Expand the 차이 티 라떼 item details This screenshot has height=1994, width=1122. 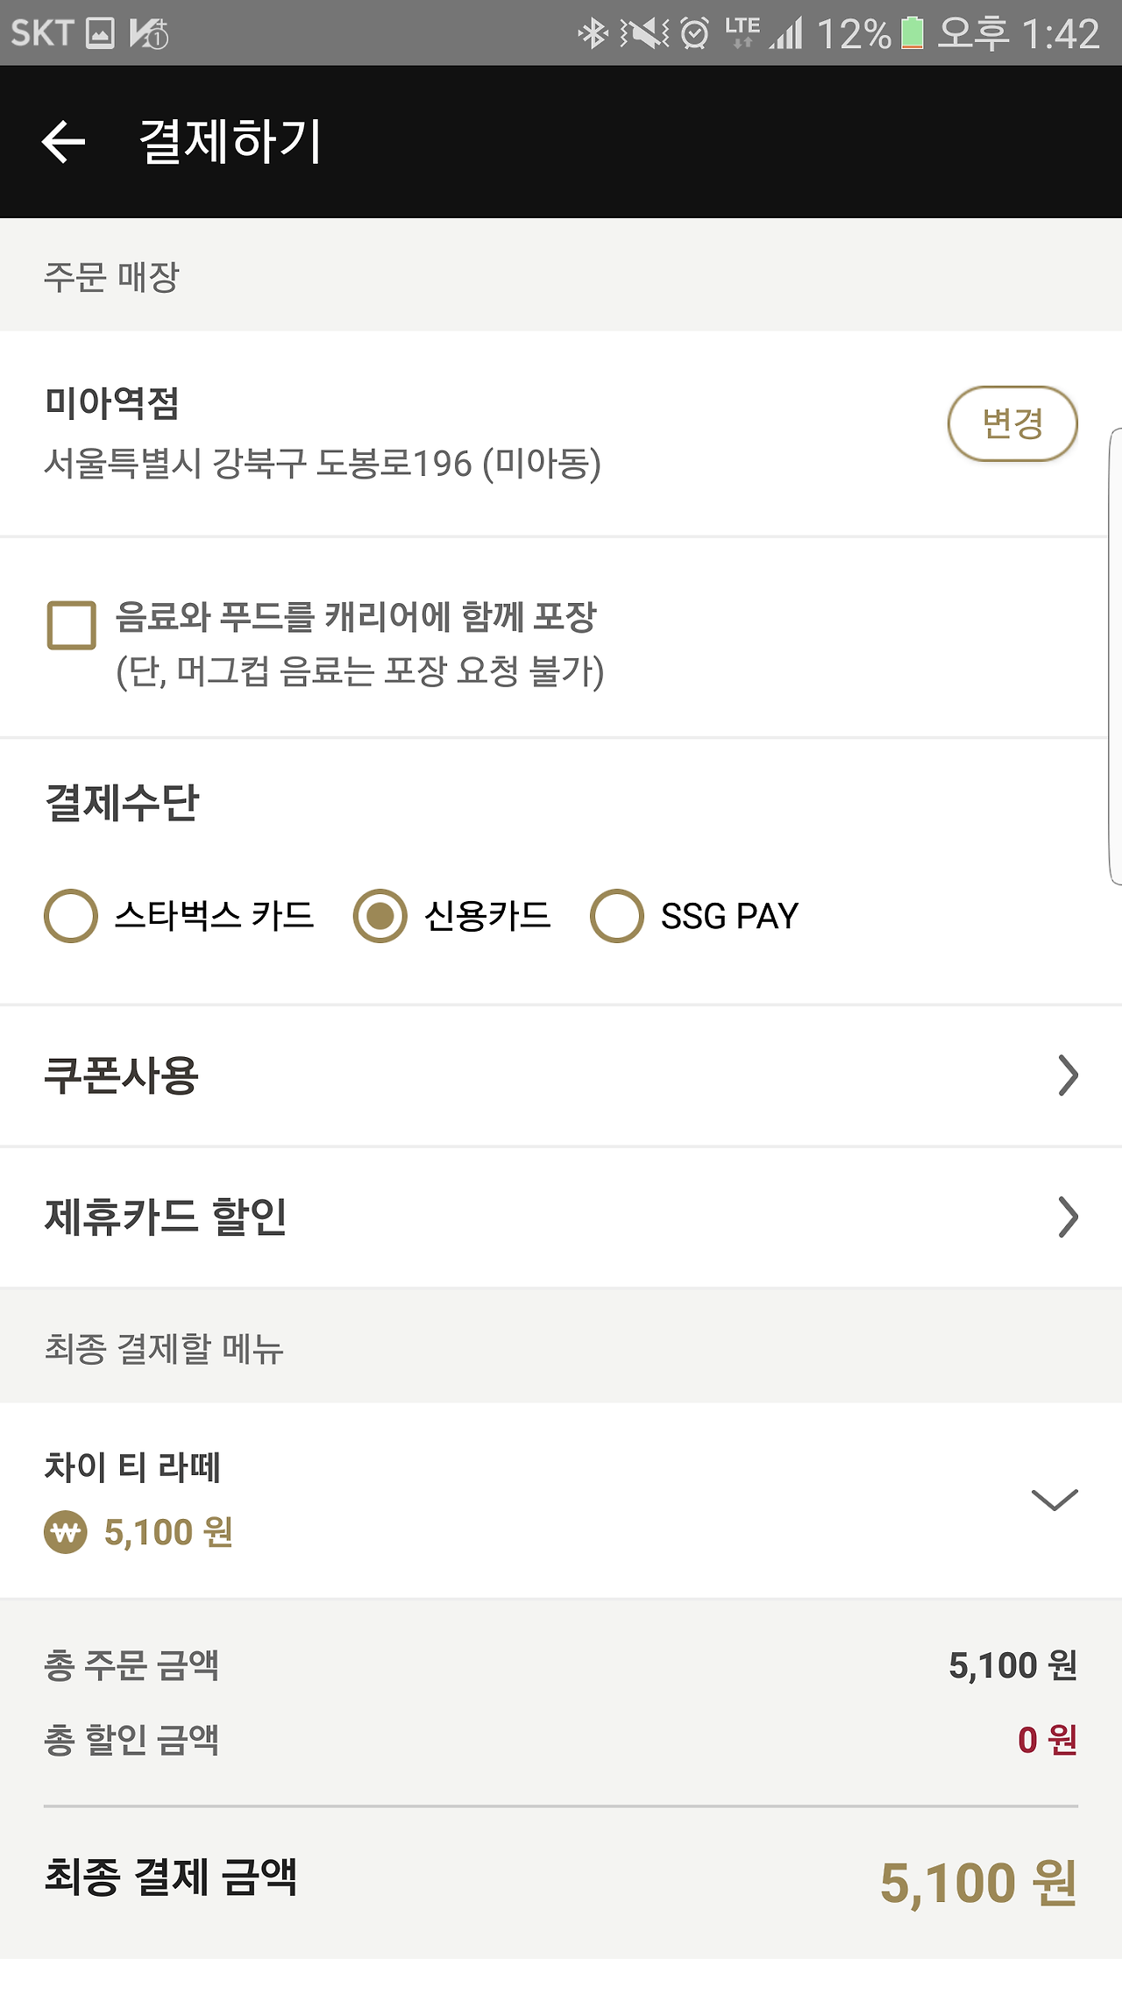coord(1055,1500)
